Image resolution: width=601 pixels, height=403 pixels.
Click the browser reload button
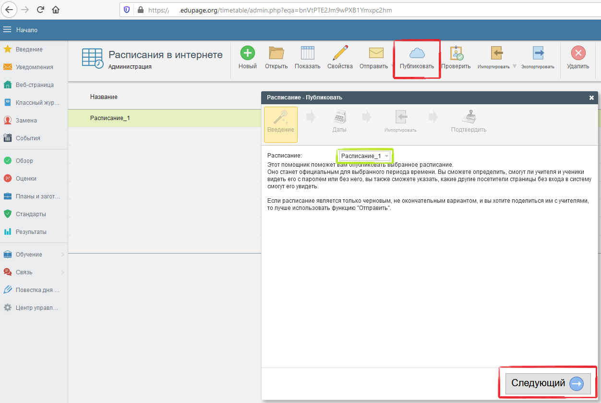click(x=40, y=10)
